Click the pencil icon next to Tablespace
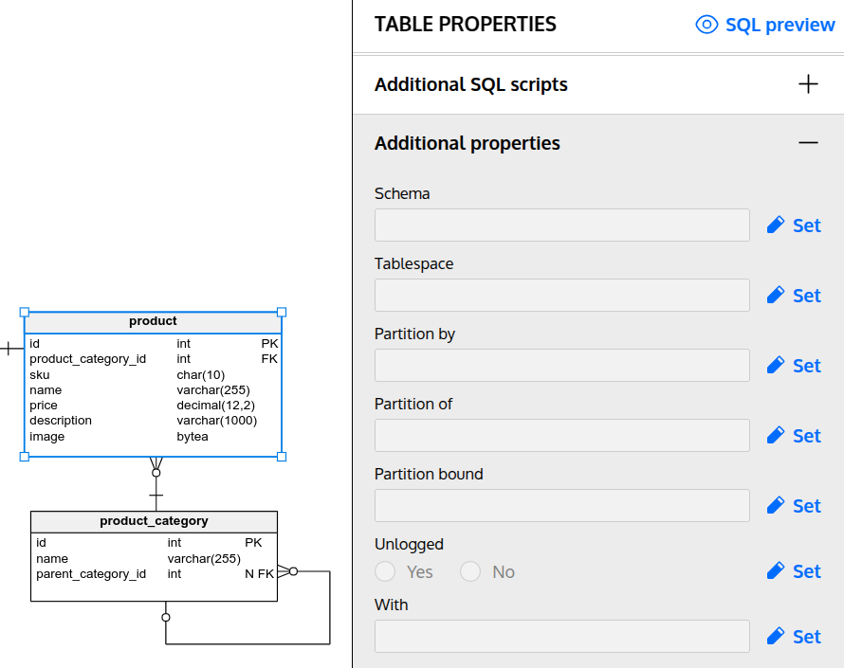Image resolution: width=844 pixels, height=668 pixels. [776, 296]
